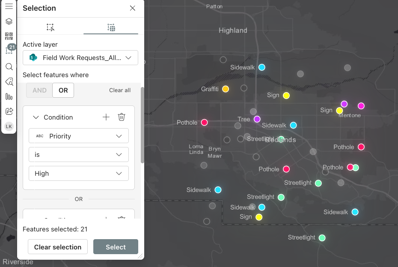The image size is (398, 267).
Task: Toggle the OR operator
Action: (x=63, y=90)
